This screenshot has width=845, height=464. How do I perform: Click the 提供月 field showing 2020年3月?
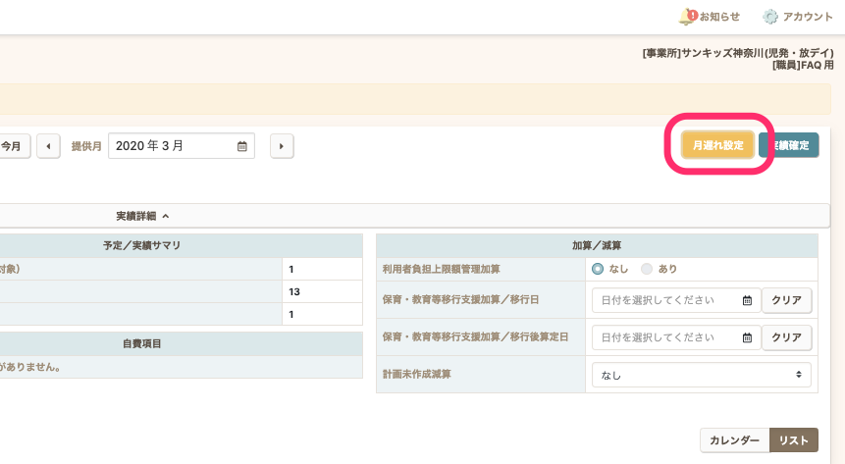coord(172,146)
